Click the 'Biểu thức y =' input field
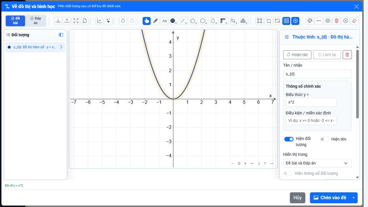 tap(311, 102)
